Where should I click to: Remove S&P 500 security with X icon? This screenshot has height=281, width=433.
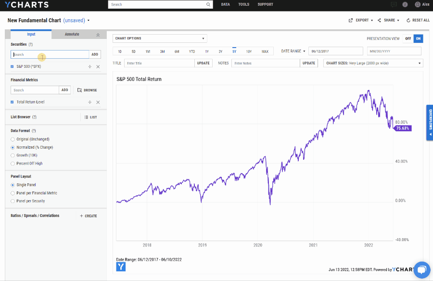coord(98,66)
